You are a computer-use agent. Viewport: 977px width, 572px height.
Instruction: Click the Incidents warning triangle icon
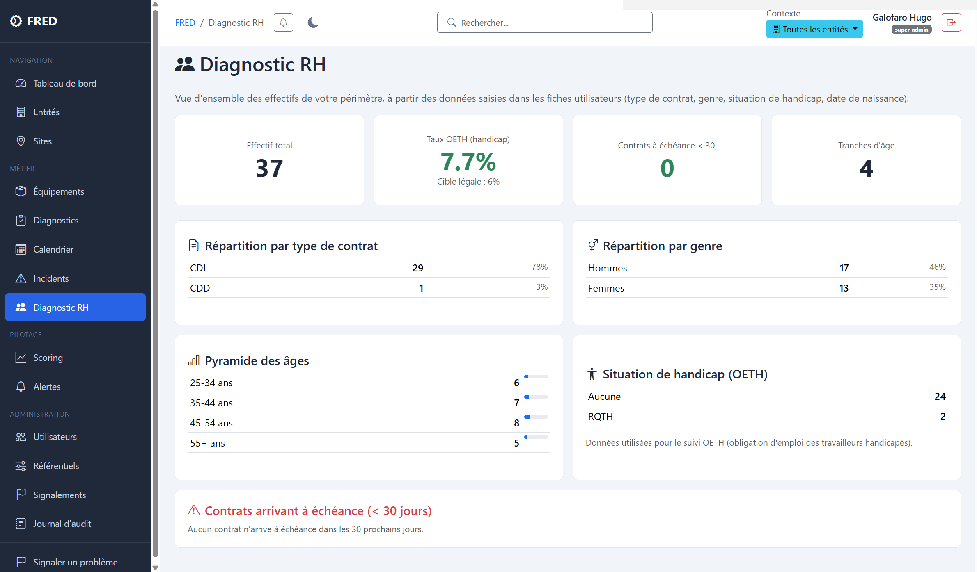[21, 278]
